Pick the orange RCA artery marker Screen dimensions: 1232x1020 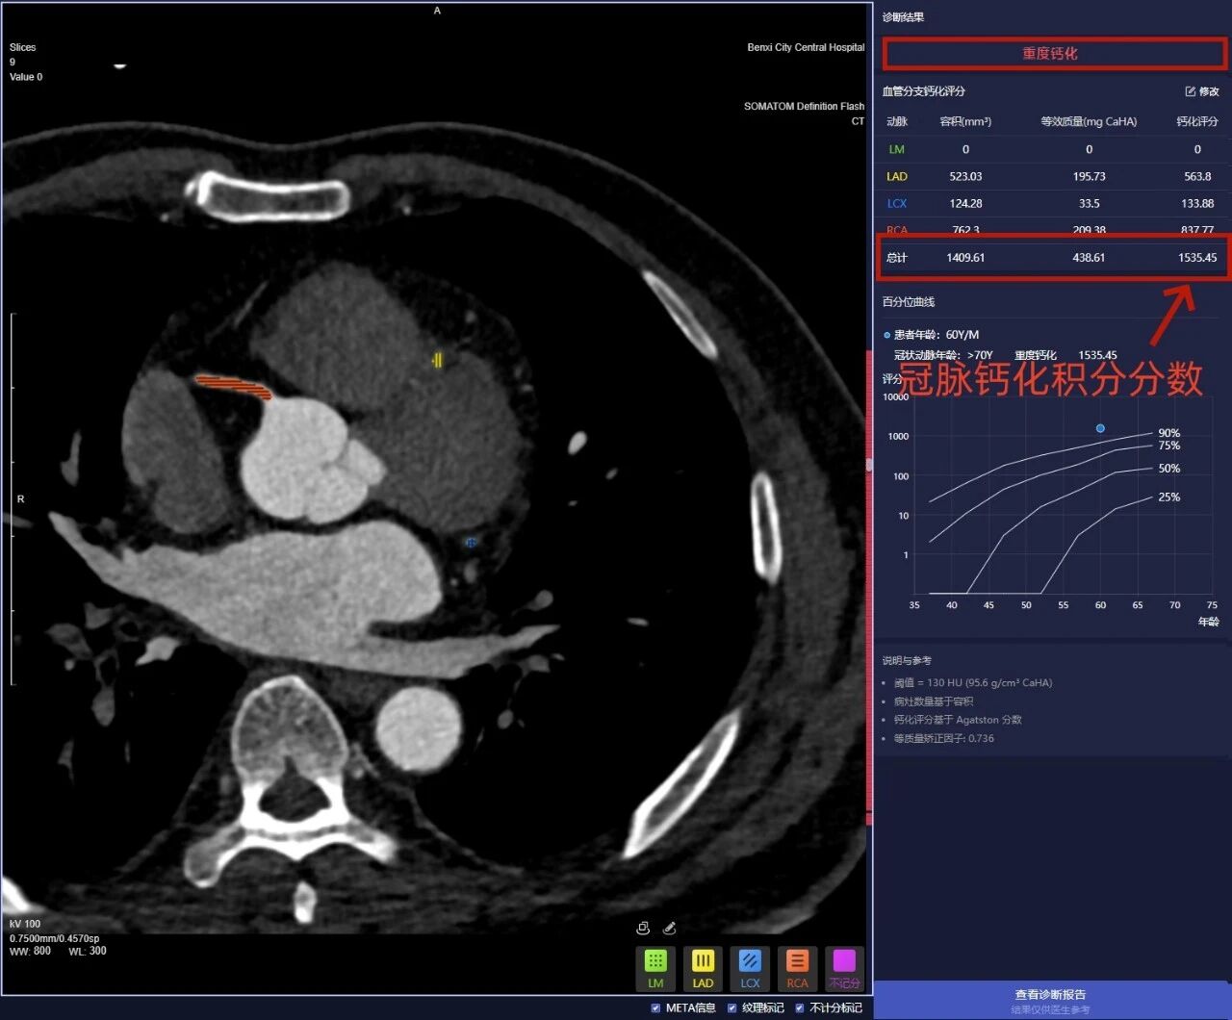pyautogui.click(x=797, y=966)
